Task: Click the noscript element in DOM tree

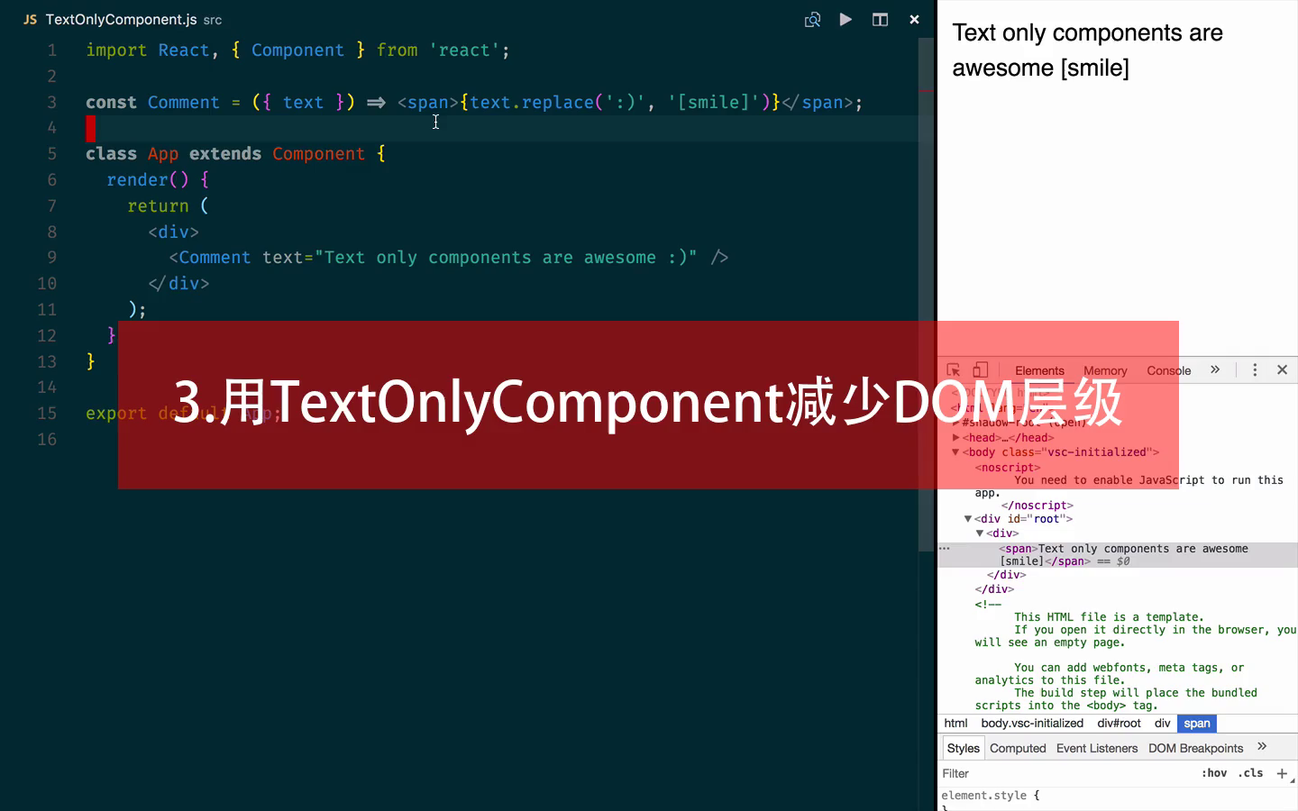Action: (x=1008, y=467)
